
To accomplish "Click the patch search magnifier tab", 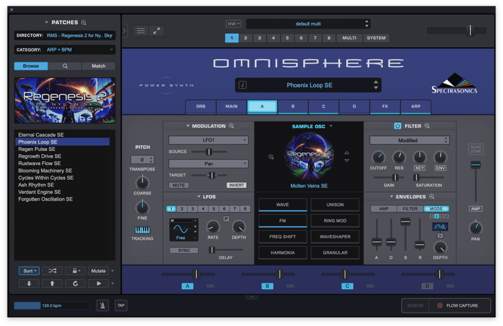I will coord(65,66).
